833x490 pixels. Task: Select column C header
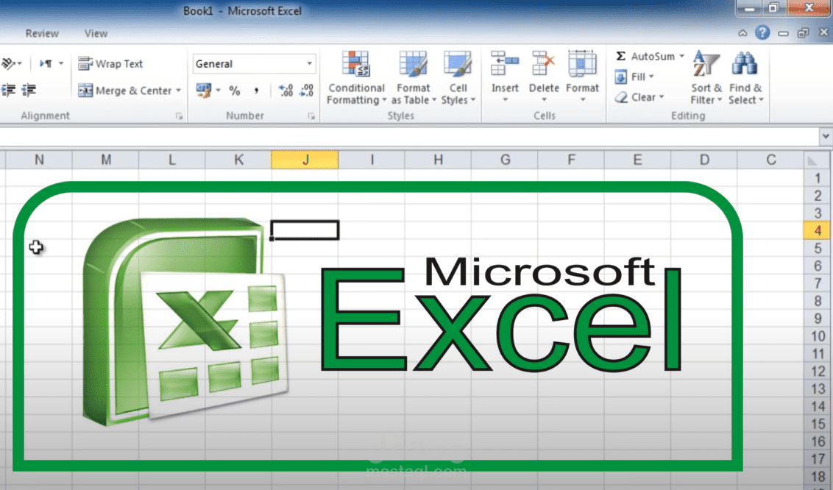(x=770, y=160)
